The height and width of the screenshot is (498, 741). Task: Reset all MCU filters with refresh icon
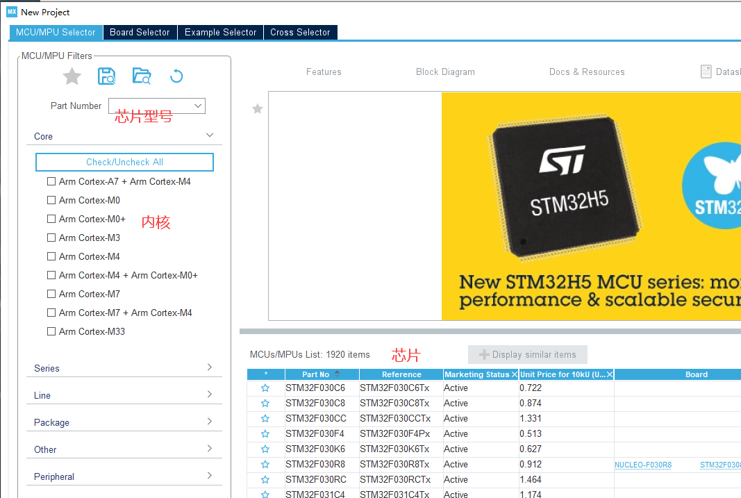pyautogui.click(x=176, y=76)
